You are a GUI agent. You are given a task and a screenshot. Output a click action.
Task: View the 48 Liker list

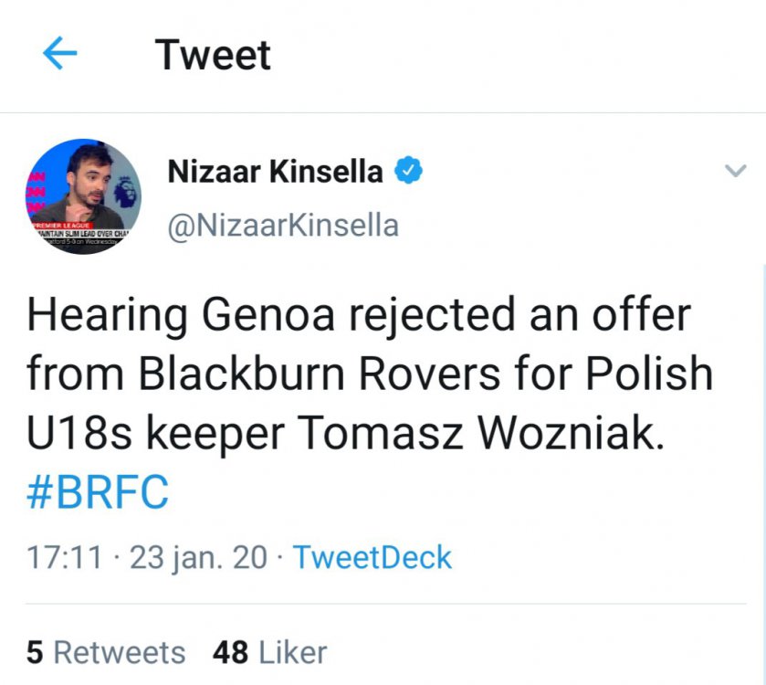(x=269, y=652)
